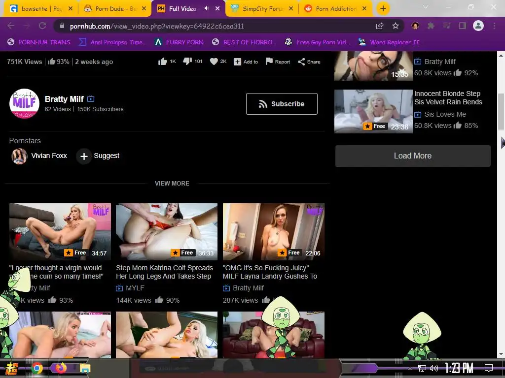Image resolution: width=505 pixels, height=378 pixels.
Task: Open File Explorer from the taskbar
Action: tap(85, 368)
